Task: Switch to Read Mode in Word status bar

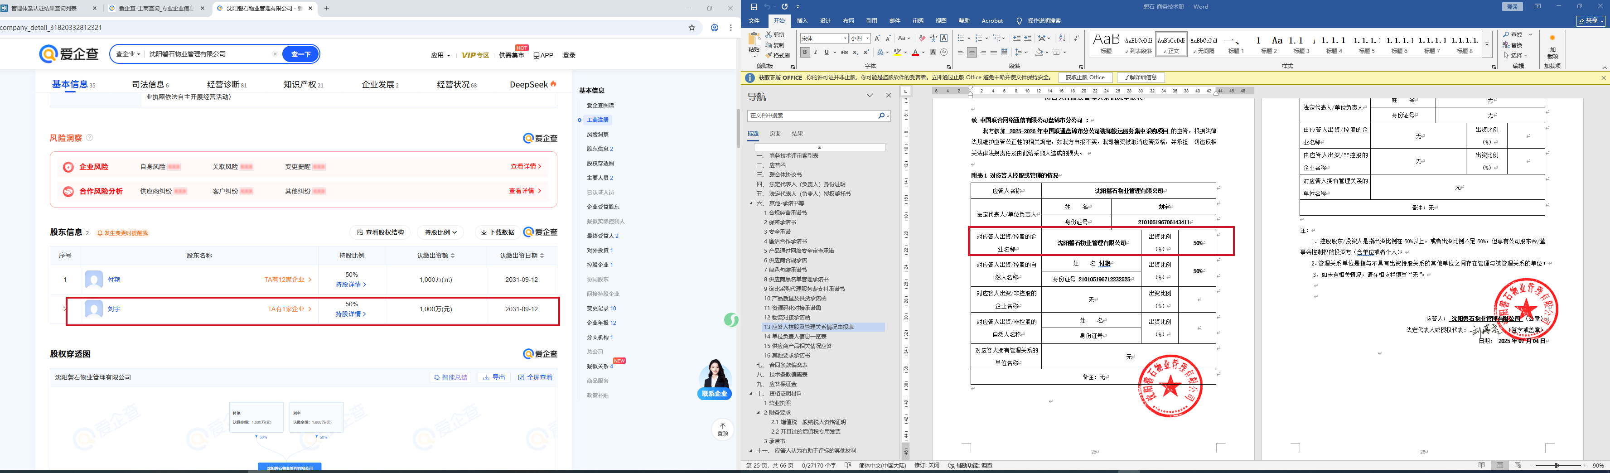Action: coord(1481,465)
